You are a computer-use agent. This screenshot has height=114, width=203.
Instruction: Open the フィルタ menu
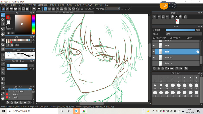click(x=32, y=5)
